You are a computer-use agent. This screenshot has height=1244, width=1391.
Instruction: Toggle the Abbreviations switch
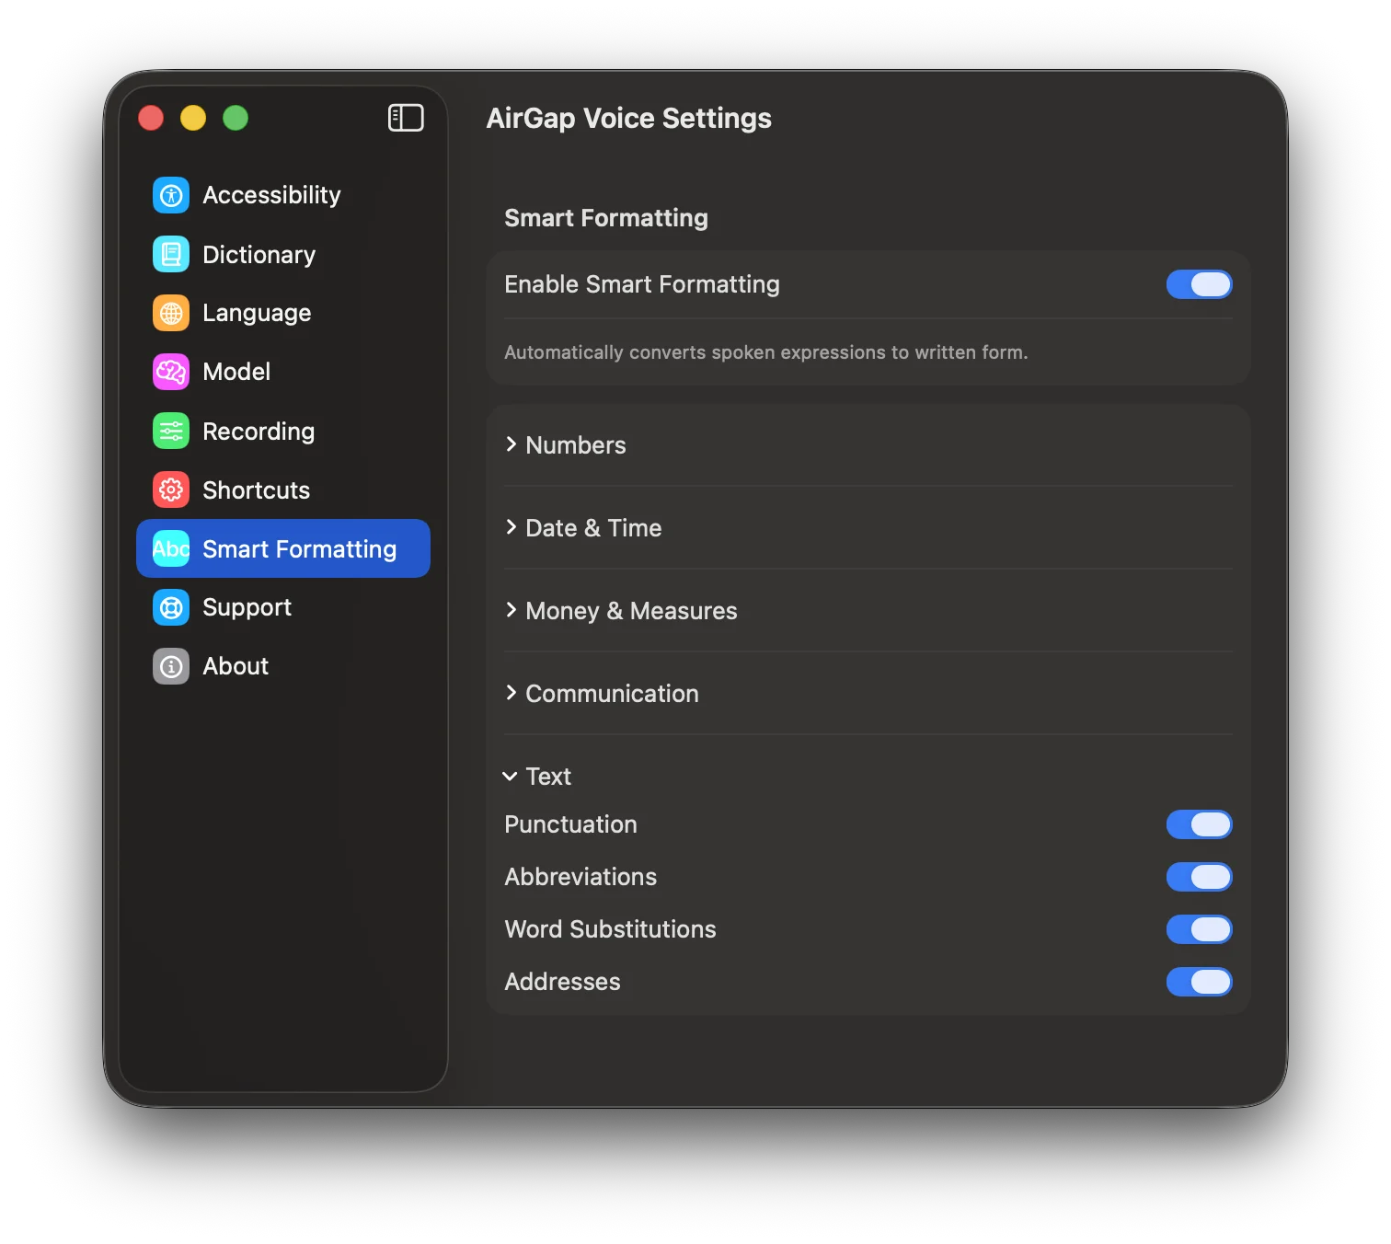[1199, 877]
